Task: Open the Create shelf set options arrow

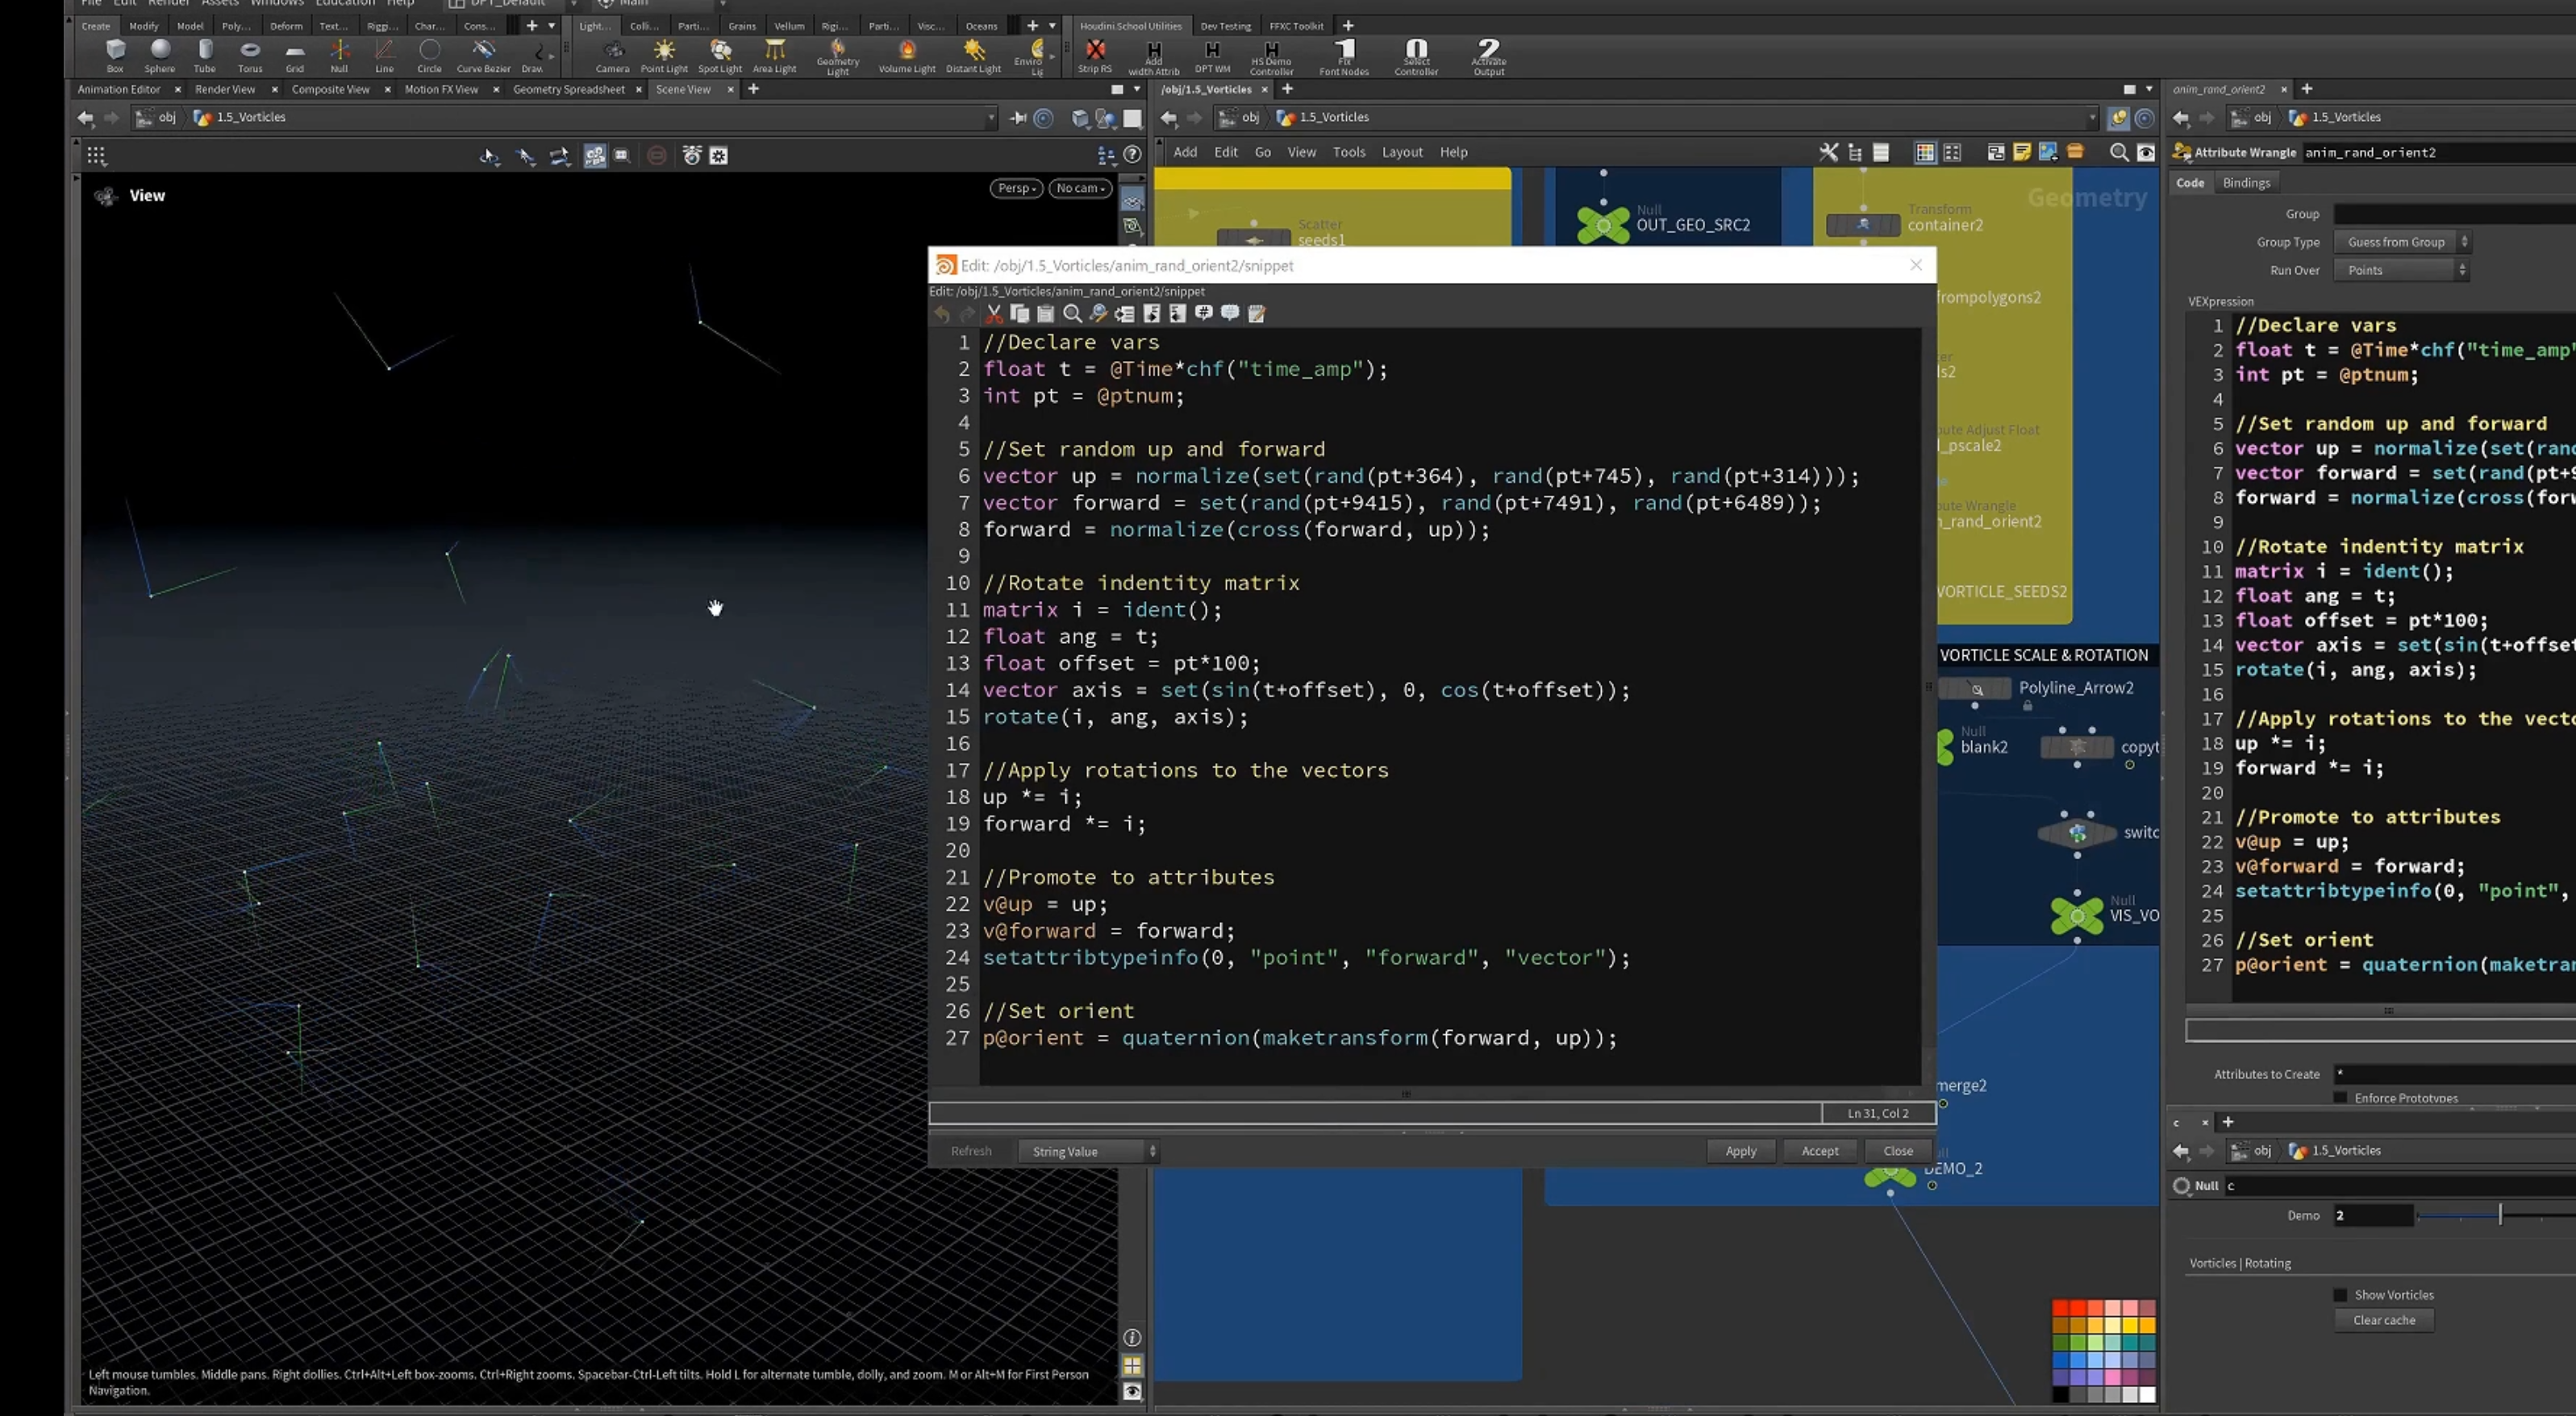Action: 551,26
